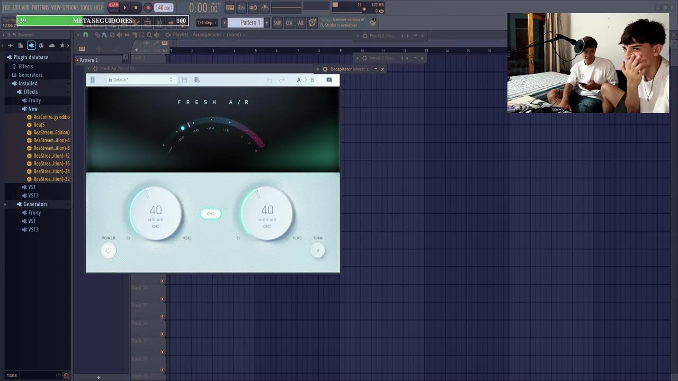Open the (none) pattern dropdown in playlist title
Viewport: 678px width, 381px height.
pos(234,35)
